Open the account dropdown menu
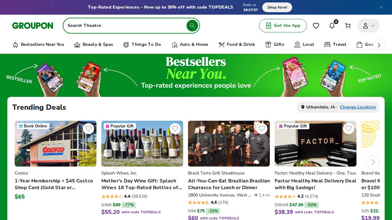This screenshot has width=392, height=220. (368, 26)
